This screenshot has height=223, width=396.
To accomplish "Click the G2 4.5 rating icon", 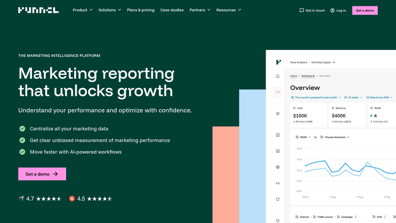I will tap(72, 199).
